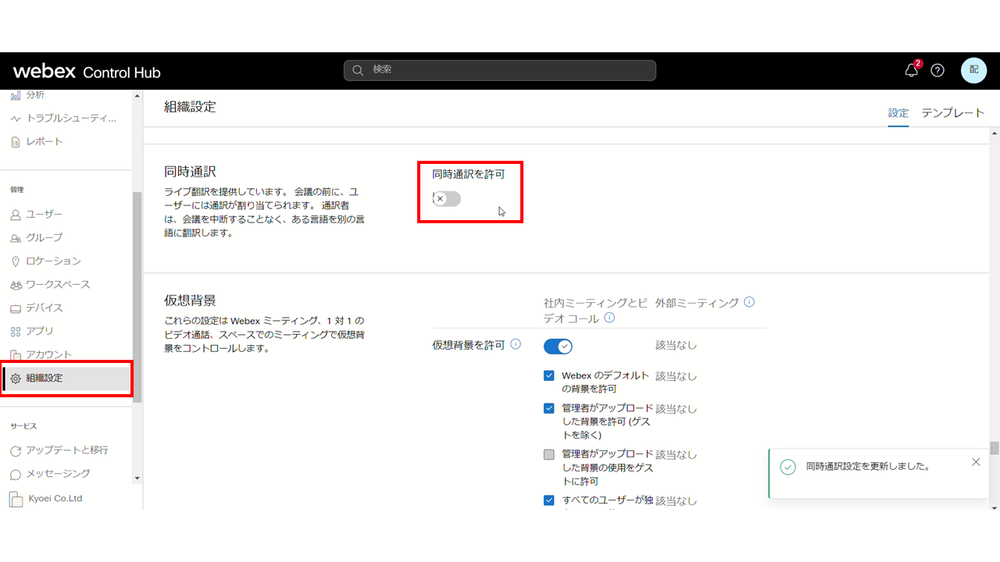Click inside the 検索 search field
This screenshot has width=1000, height=562.
coord(500,70)
